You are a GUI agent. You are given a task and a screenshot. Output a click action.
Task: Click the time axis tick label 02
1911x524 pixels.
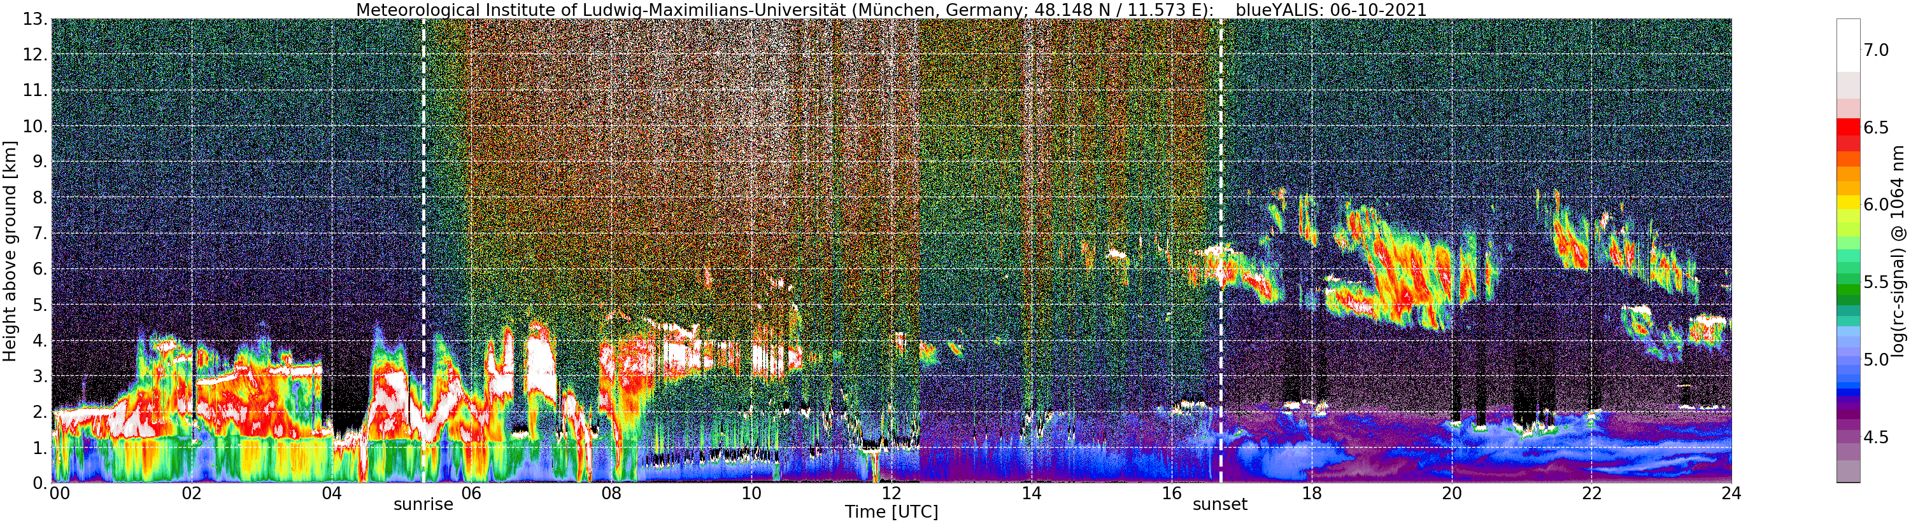[x=192, y=493]
